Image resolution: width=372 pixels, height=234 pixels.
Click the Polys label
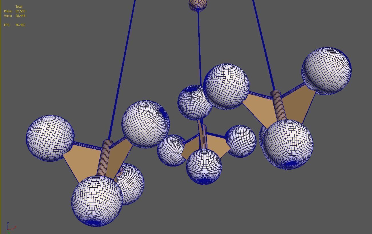click(x=8, y=11)
